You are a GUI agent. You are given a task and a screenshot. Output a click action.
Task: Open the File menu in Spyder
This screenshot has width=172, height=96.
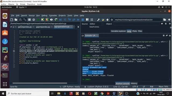[13, 15]
